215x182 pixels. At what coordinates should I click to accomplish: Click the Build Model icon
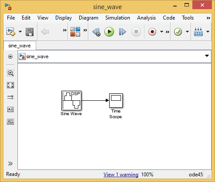(x=198, y=32)
